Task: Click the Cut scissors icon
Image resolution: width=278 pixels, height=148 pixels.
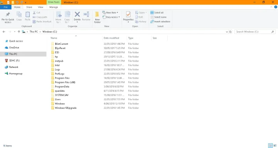Action: coord(34,13)
